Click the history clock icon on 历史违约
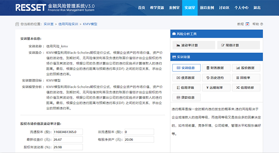279x153 pixels. click(208, 78)
